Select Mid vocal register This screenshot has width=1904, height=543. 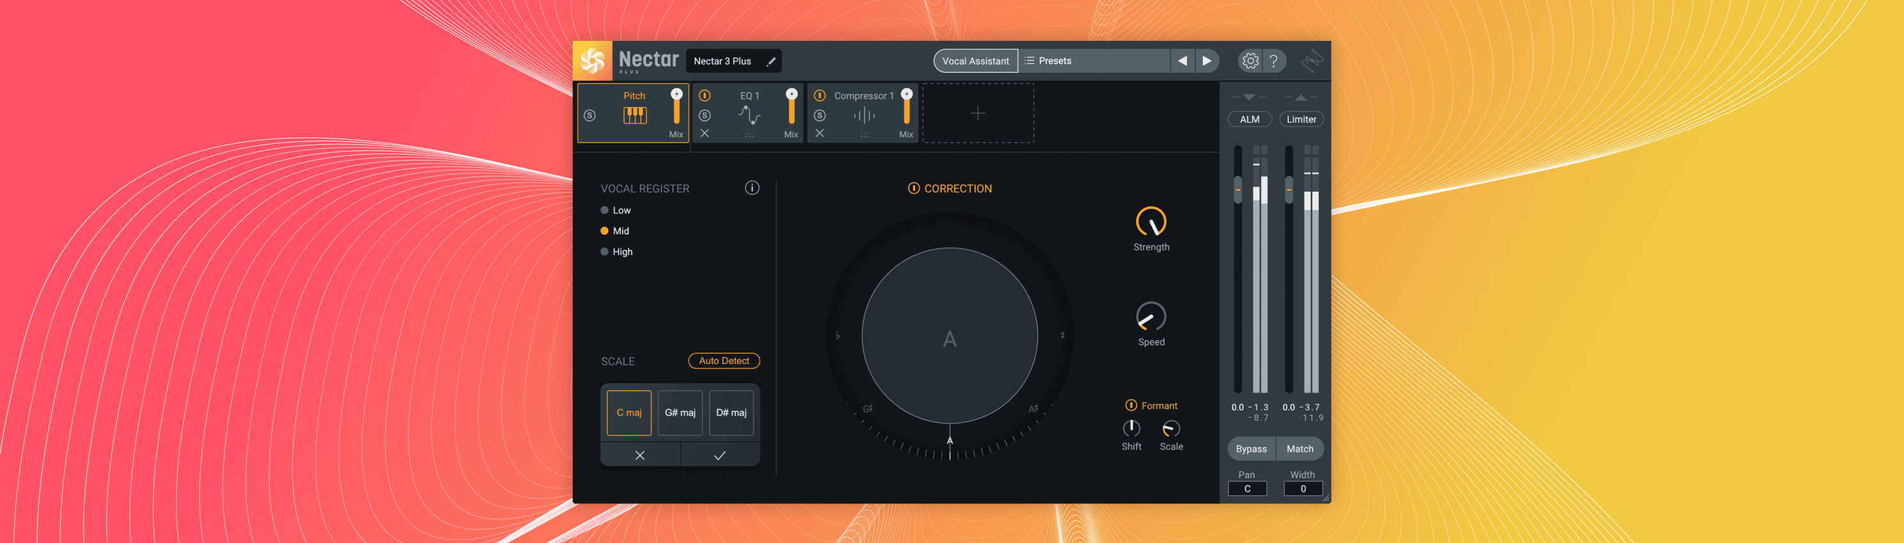coord(615,231)
